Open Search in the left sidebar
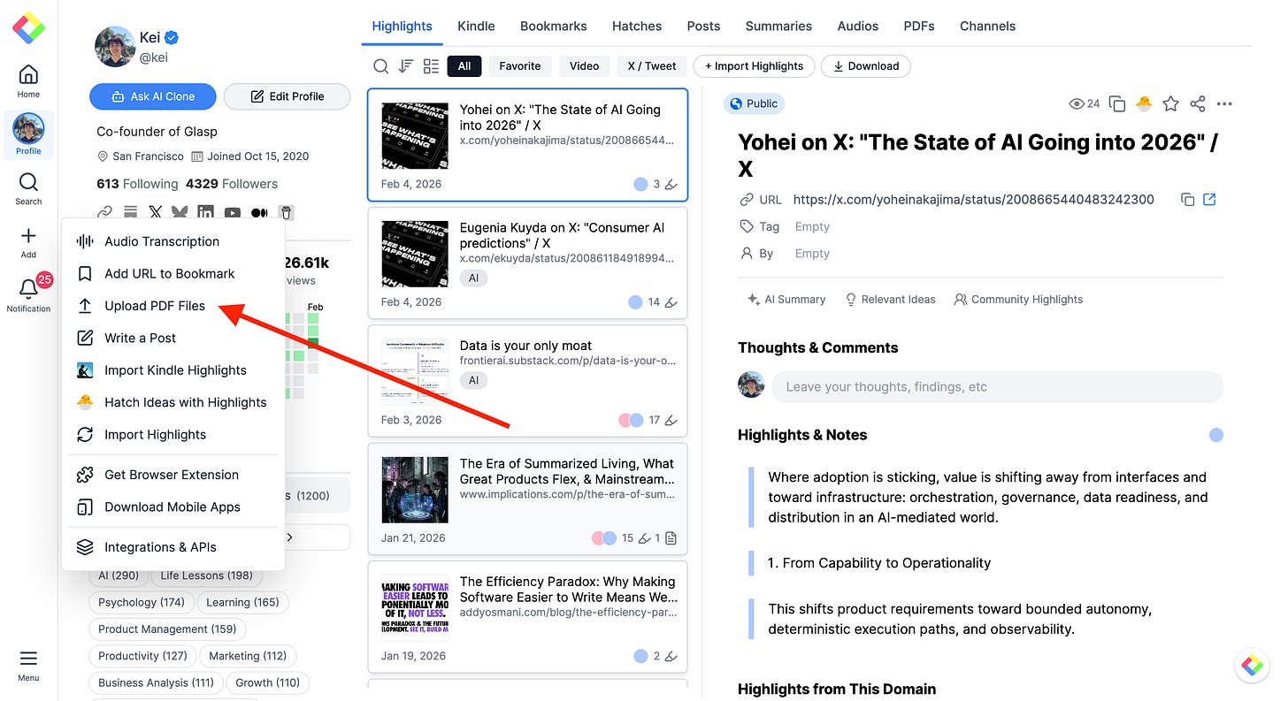This screenshot has width=1288, height=701. 28,188
